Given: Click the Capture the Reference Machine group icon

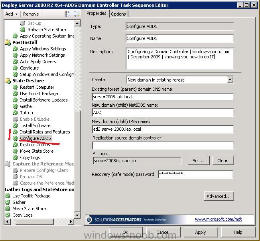Looking at the screenshot, I should pos(8,164).
